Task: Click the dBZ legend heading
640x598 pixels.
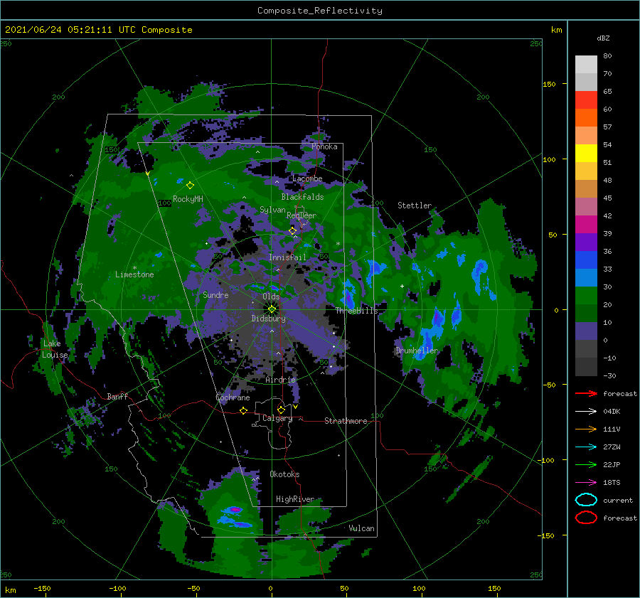Action: (603, 38)
